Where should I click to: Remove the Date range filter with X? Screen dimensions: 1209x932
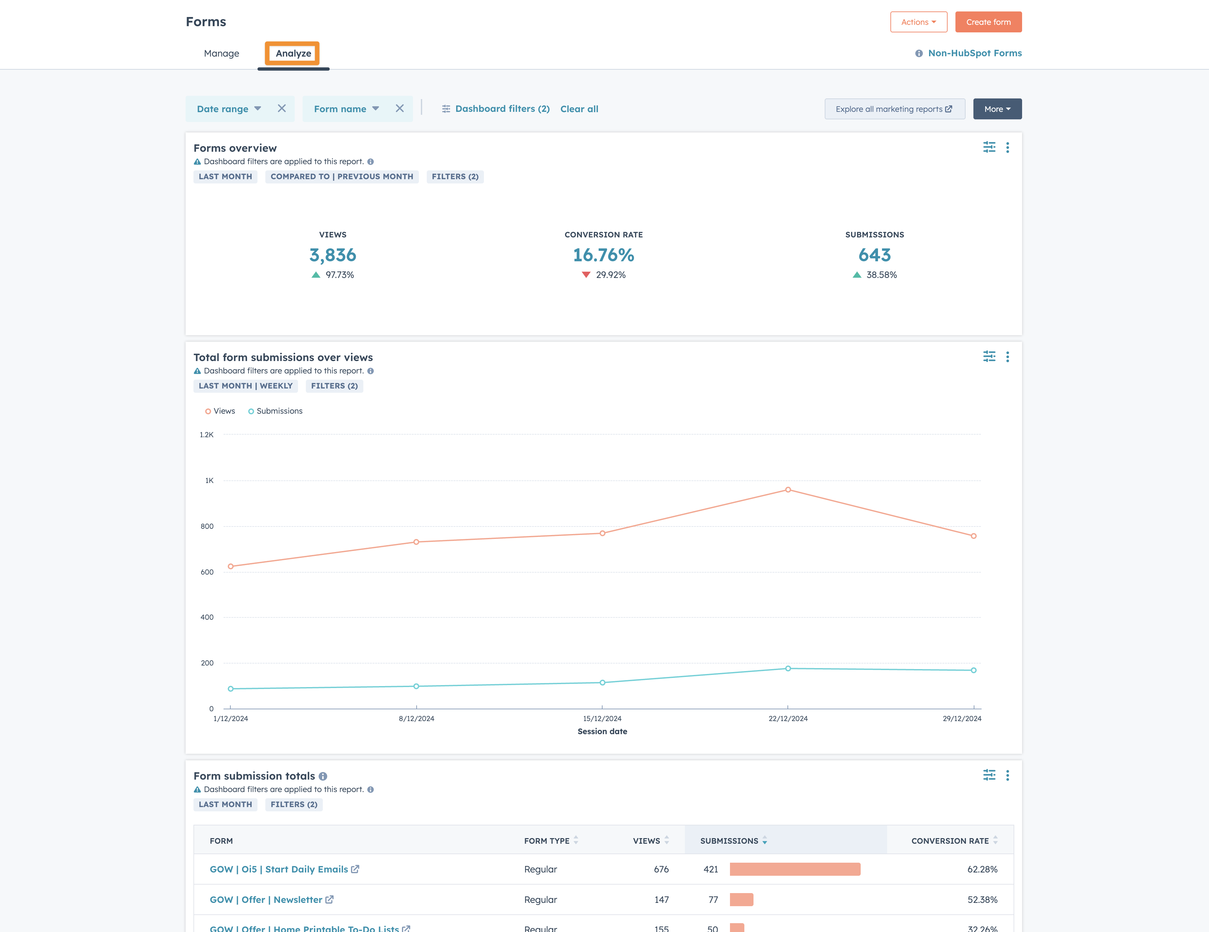[282, 109]
